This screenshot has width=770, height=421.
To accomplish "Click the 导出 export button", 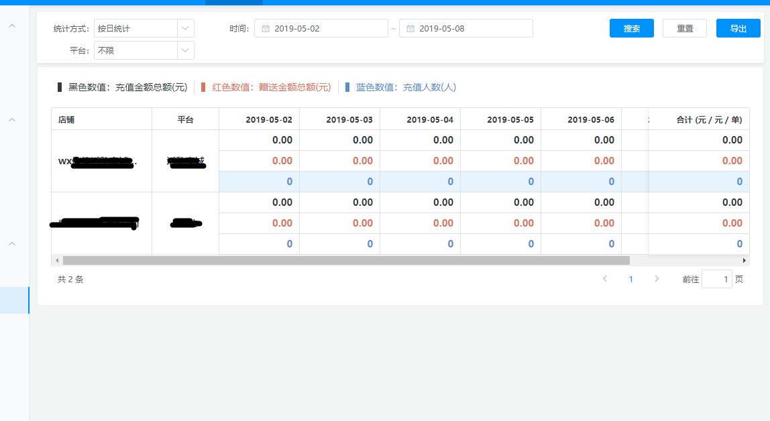I will click(738, 28).
